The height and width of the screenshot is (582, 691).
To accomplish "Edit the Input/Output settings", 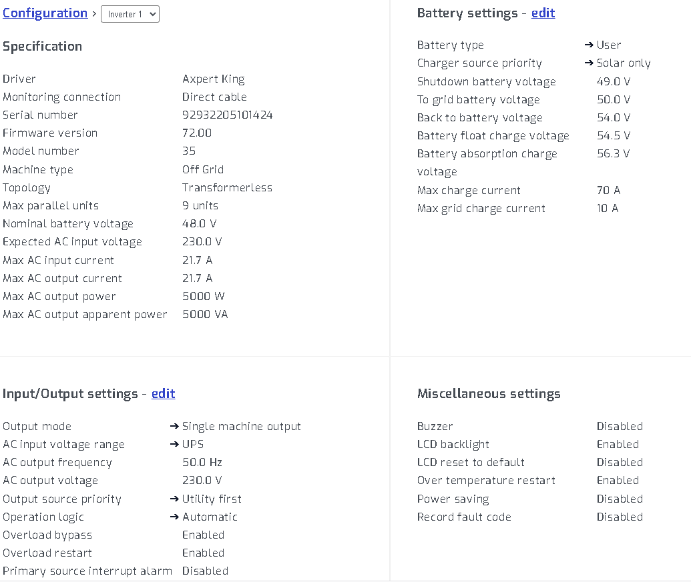I will coord(163,394).
